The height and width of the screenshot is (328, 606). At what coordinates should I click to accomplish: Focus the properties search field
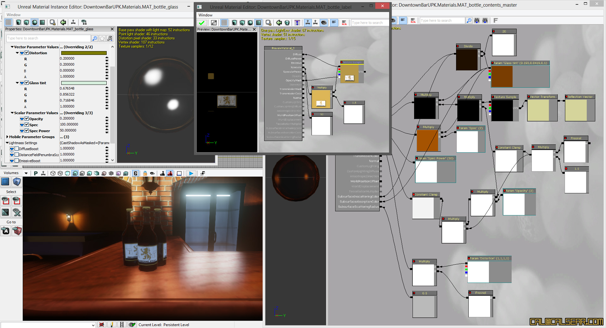point(49,38)
